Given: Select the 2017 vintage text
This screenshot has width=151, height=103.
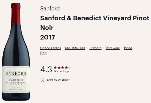Looking at the screenshot, I should point(48,37).
